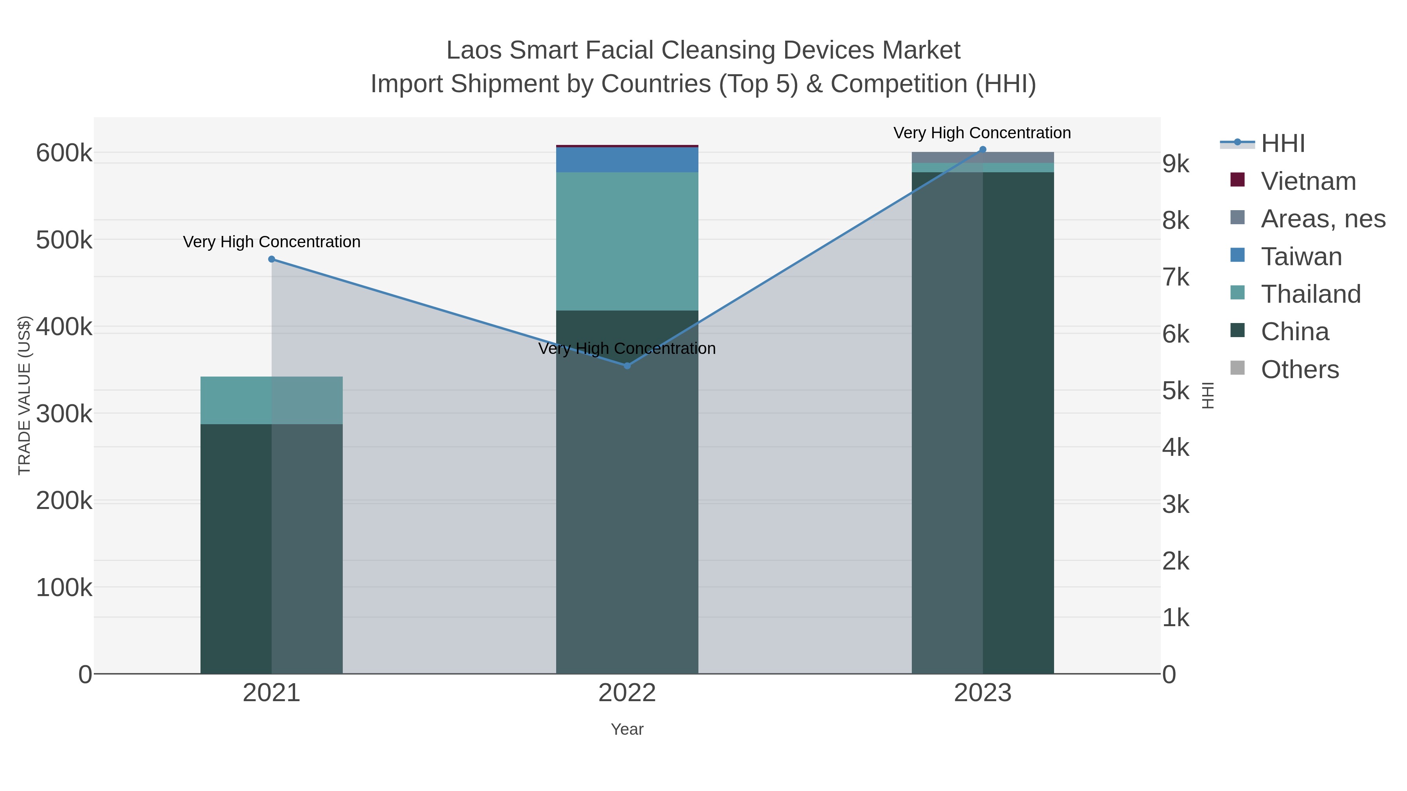Click the 9k right axis tick label
This screenshot has width=1407, height=791.
tap(1176, 164)
